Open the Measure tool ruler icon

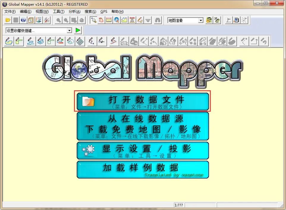click(x=109, y=20)
